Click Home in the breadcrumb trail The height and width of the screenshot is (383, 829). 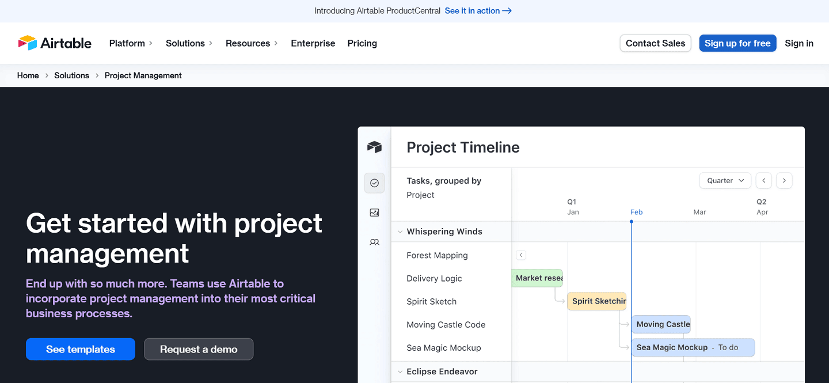click(28, 75)
